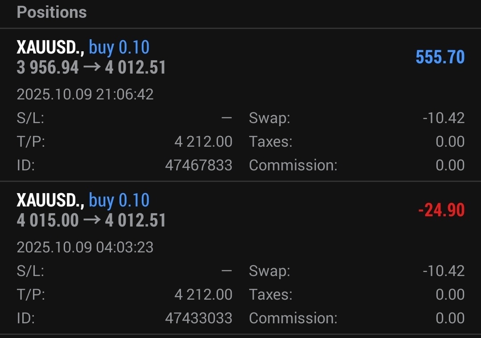Tap the Swap label in the second position
This screenshot has height=338, width=481.
click(269, 271)
